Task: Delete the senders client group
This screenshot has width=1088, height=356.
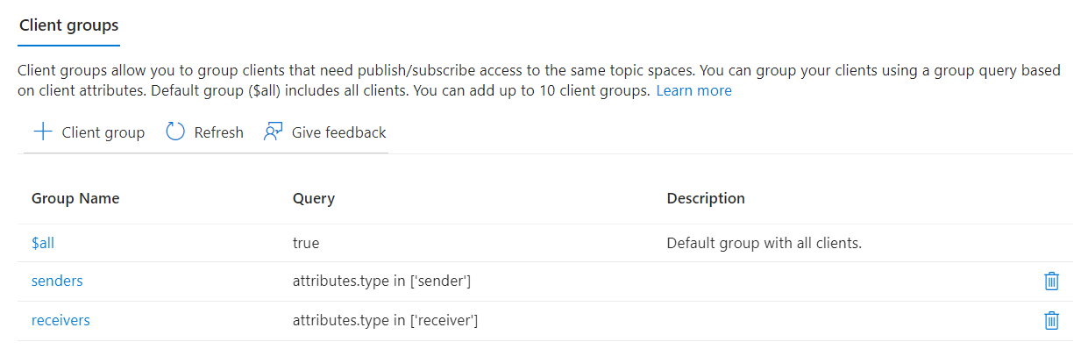Action: (x=1051, y=281)
